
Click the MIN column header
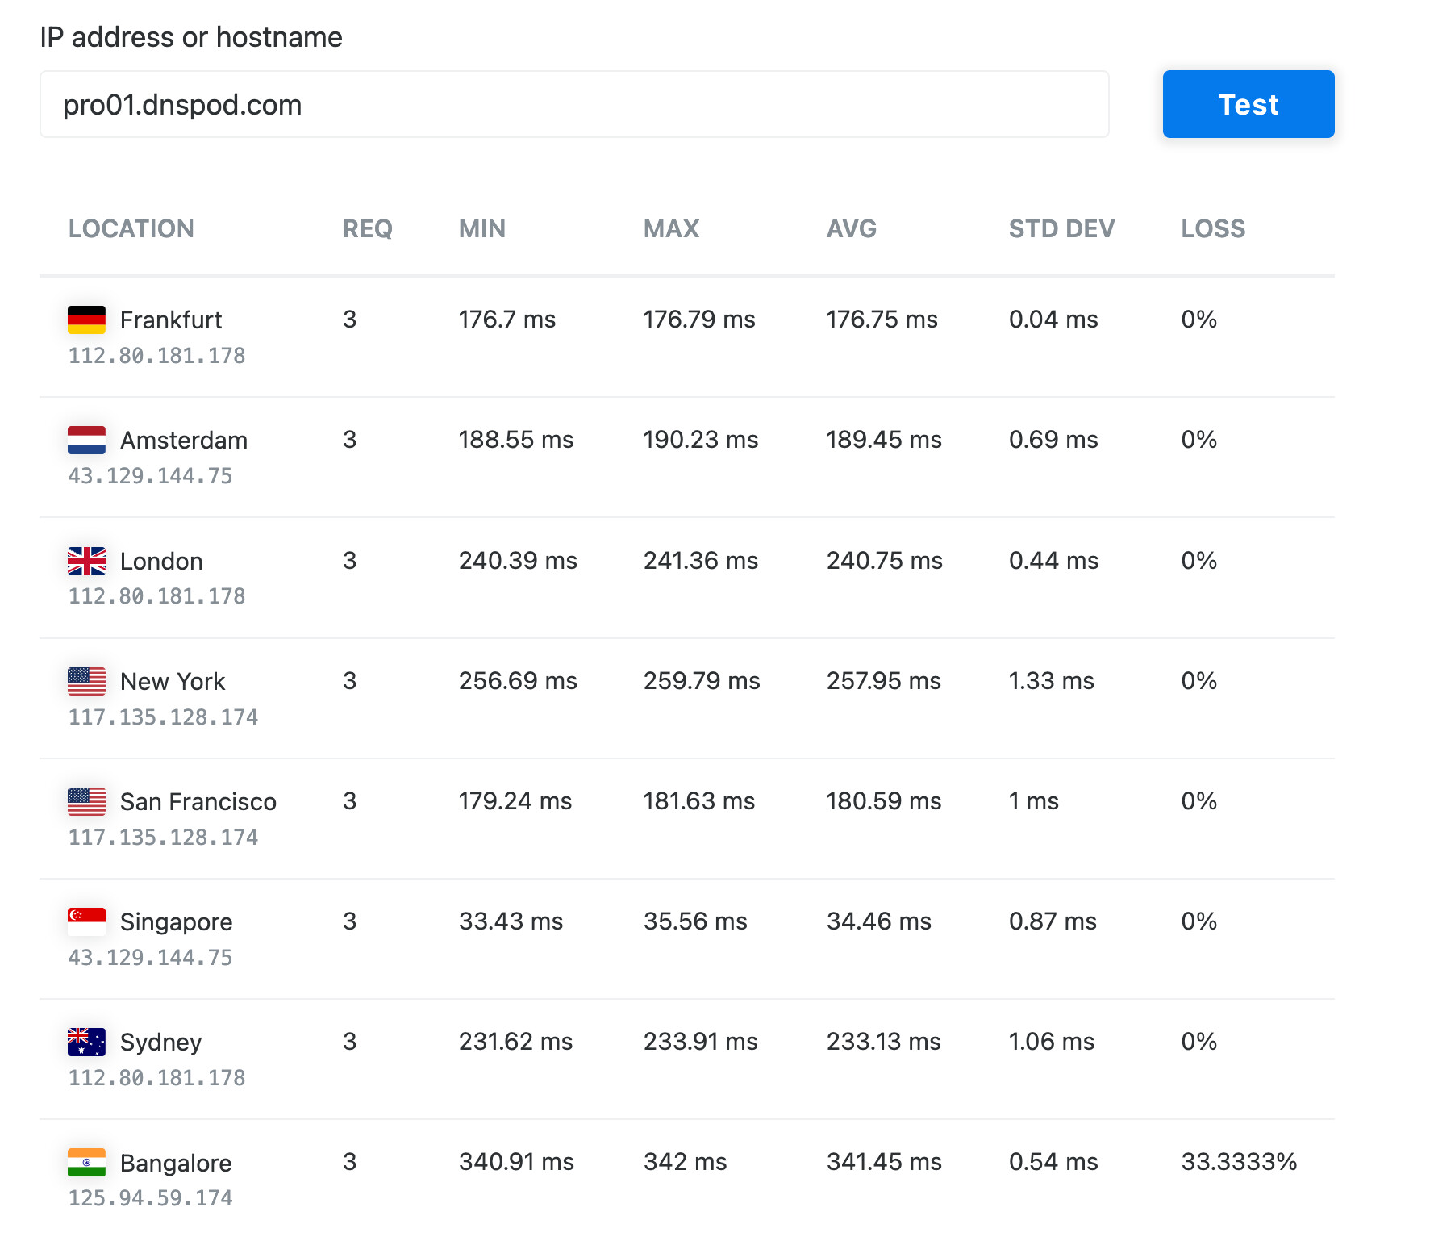[x=481, y=229]
